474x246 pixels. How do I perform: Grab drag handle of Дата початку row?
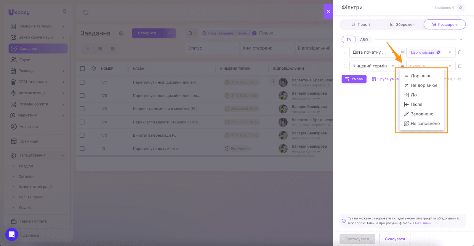[345, 52]
